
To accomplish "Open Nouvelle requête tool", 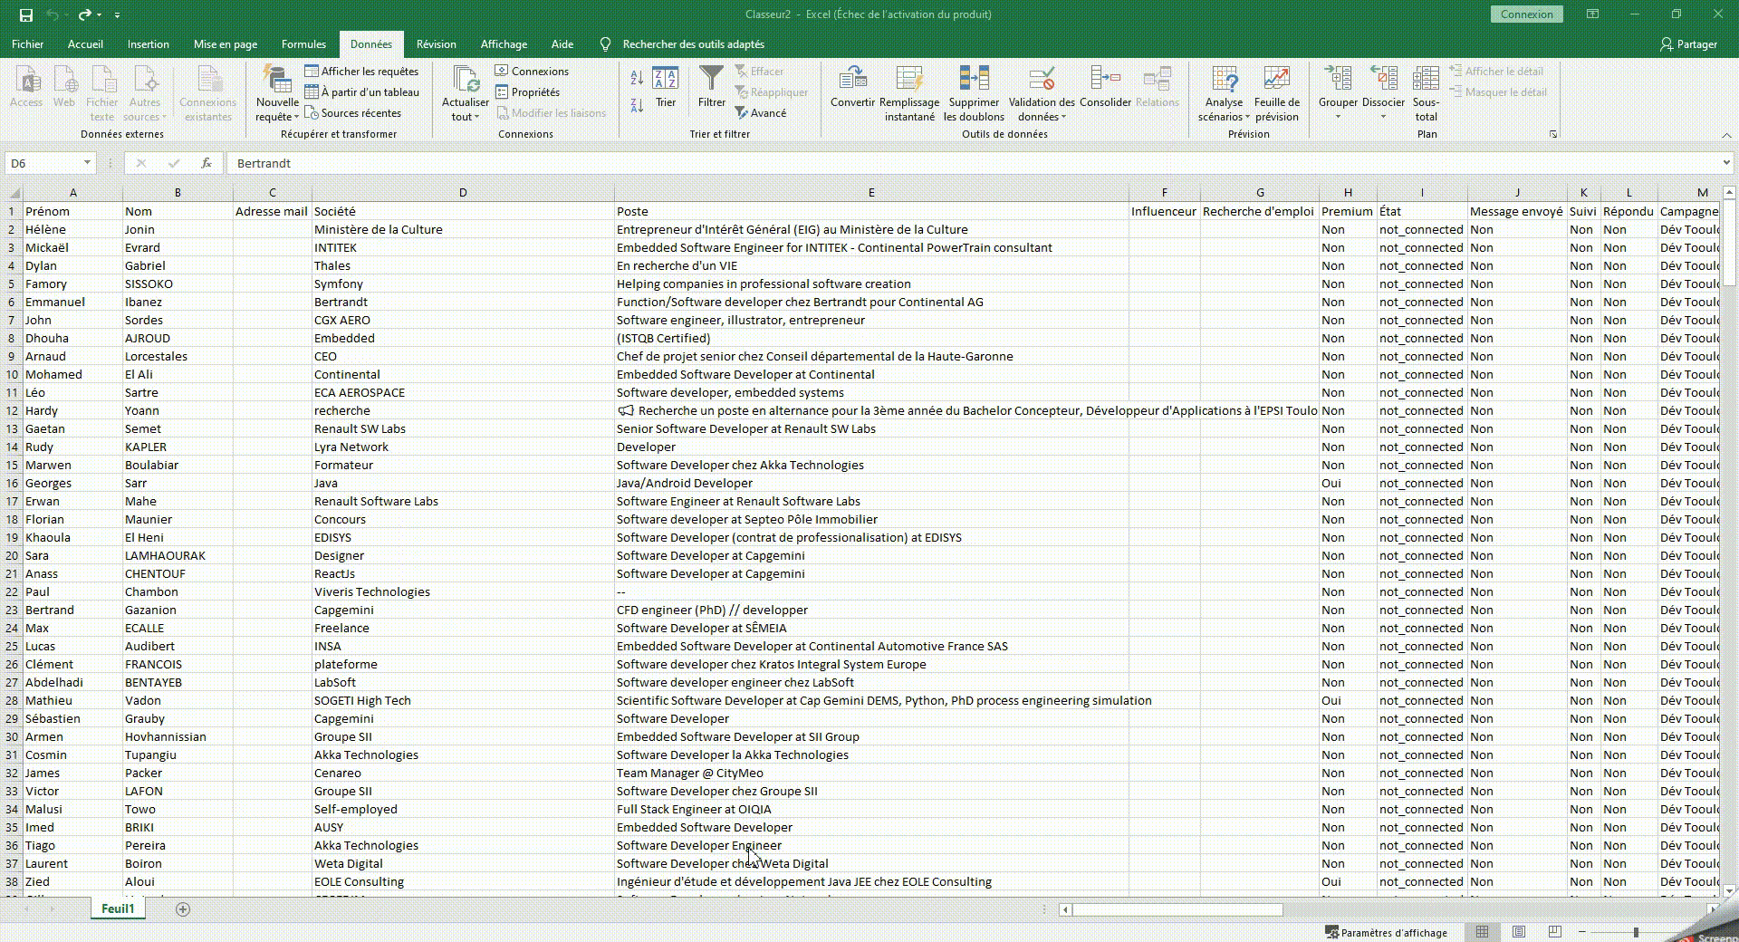I will [277, 92].
